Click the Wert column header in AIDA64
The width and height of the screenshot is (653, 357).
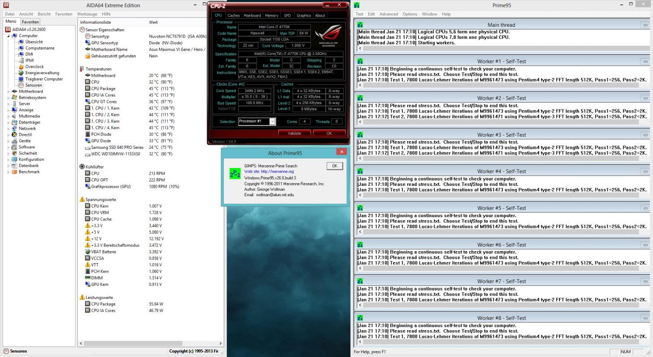(153, 22)
